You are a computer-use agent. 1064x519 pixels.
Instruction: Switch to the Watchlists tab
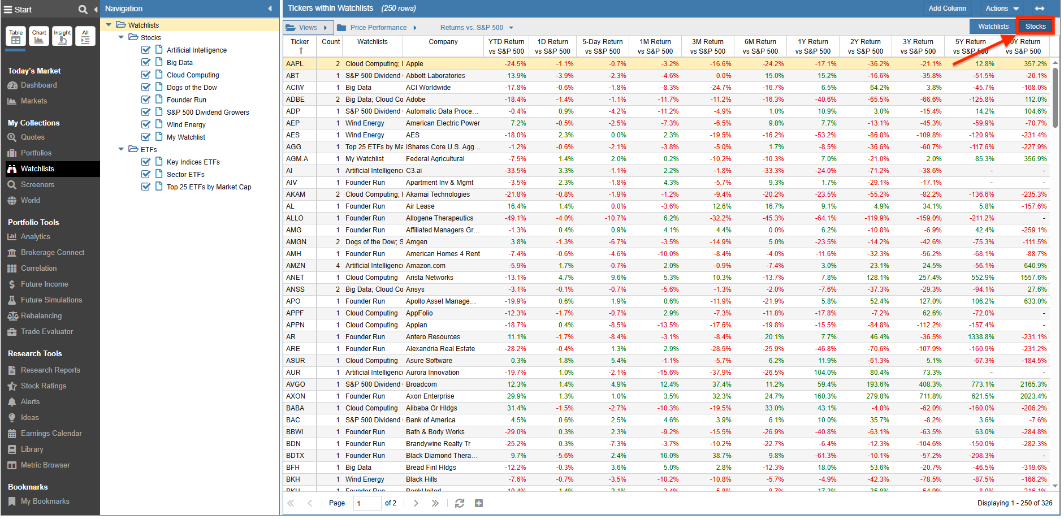(x=993, y=27)
